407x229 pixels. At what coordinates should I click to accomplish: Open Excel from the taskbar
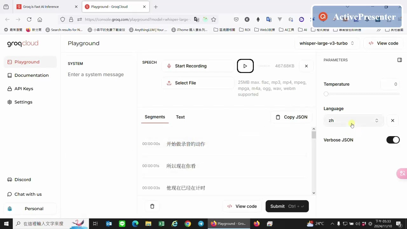click(161, 224)
